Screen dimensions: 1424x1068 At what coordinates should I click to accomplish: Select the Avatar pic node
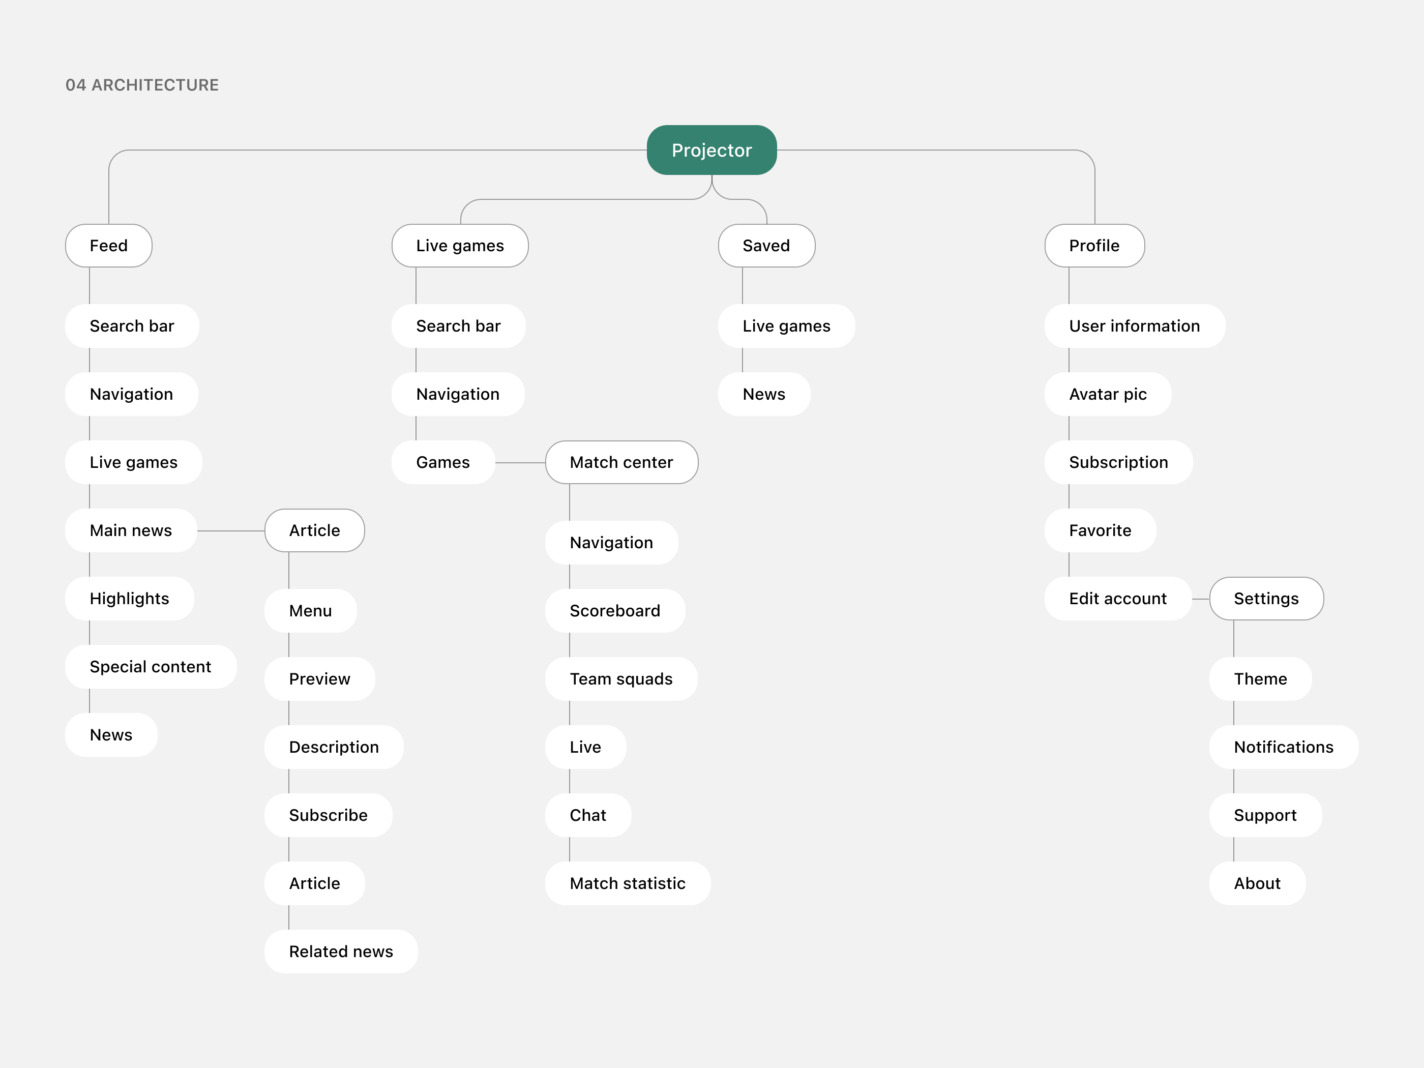[1108, 394]
